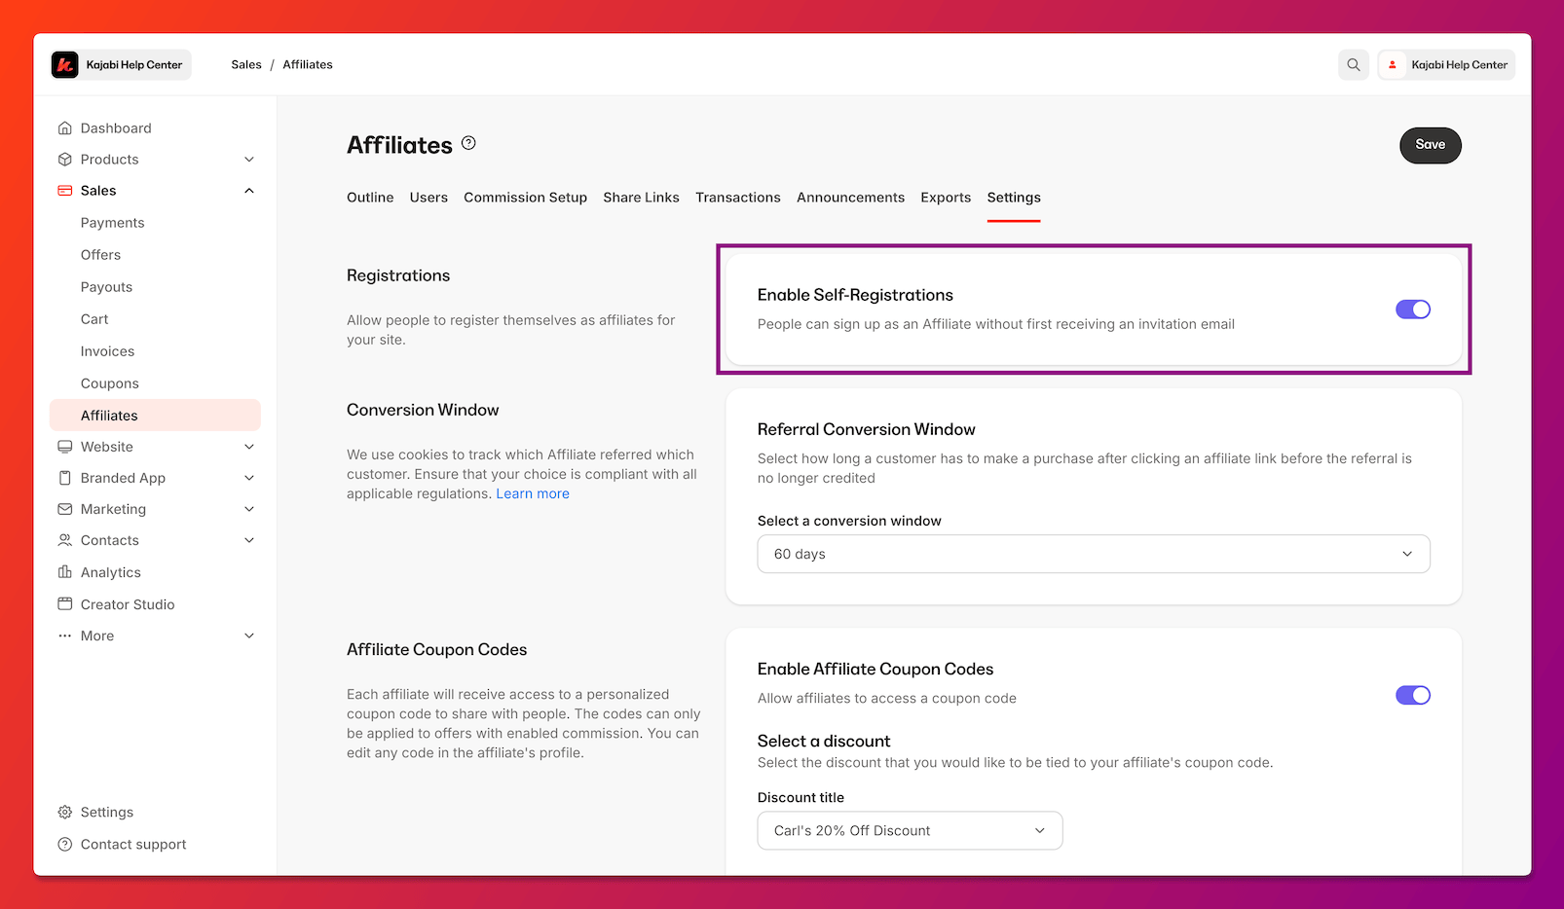The width and height of the screenshot is (1564, 909).
Task: Open the Kajabi Help Center account menu
Action: [1445, 64]
